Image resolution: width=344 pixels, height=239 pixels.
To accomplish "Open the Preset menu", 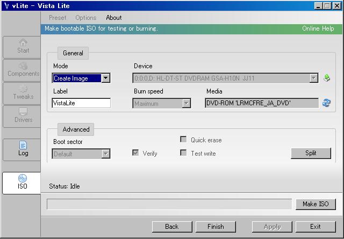I will 58,18.
